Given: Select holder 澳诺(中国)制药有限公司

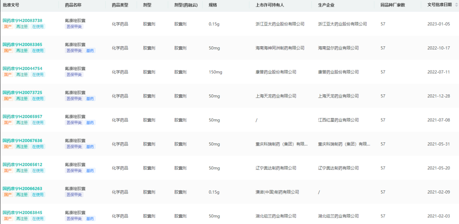Looking at the screenshot, I should (277, 192).
